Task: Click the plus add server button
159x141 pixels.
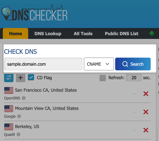Action: pyautogui.click(x=21, y=78)
